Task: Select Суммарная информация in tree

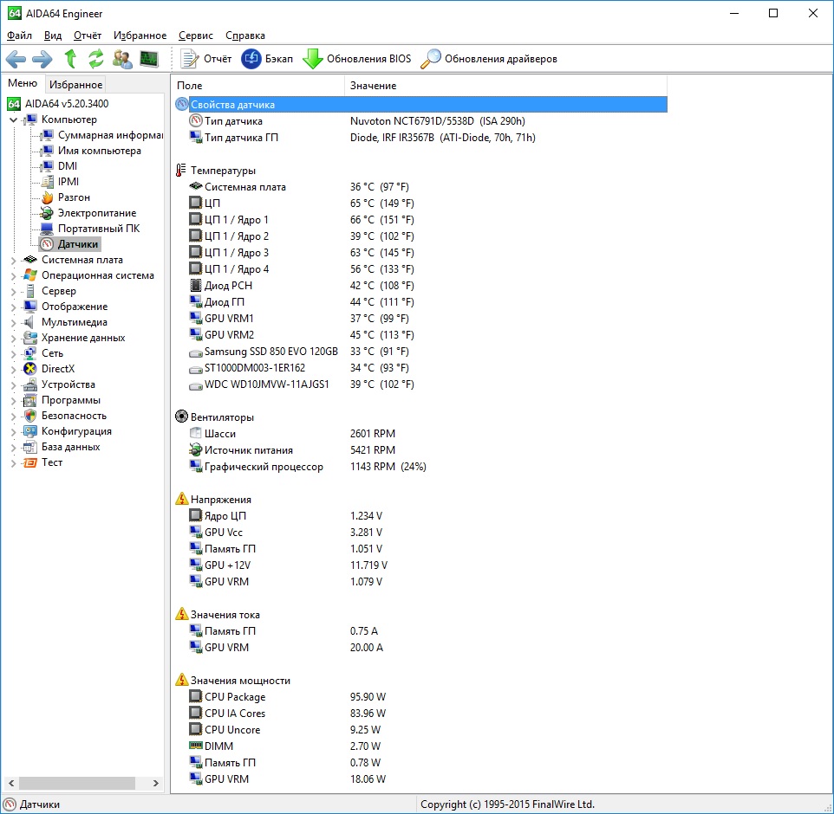Action: click(110, 135)
